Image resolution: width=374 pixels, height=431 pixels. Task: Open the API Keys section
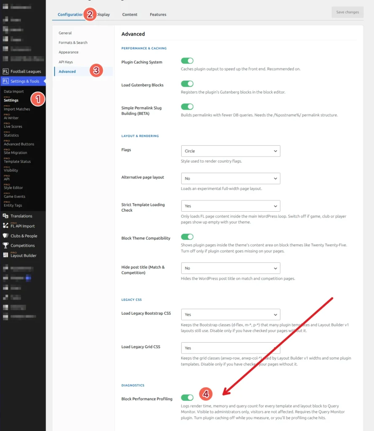click(66, 62)
